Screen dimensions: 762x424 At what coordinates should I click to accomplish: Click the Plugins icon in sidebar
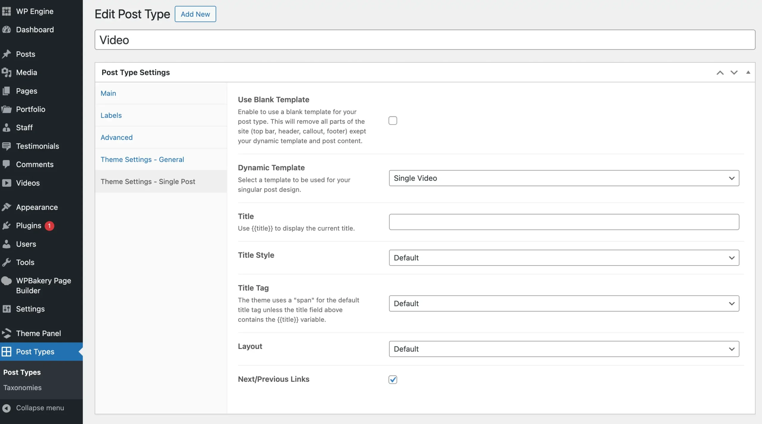pyautogui.click(x=8, y=226)
